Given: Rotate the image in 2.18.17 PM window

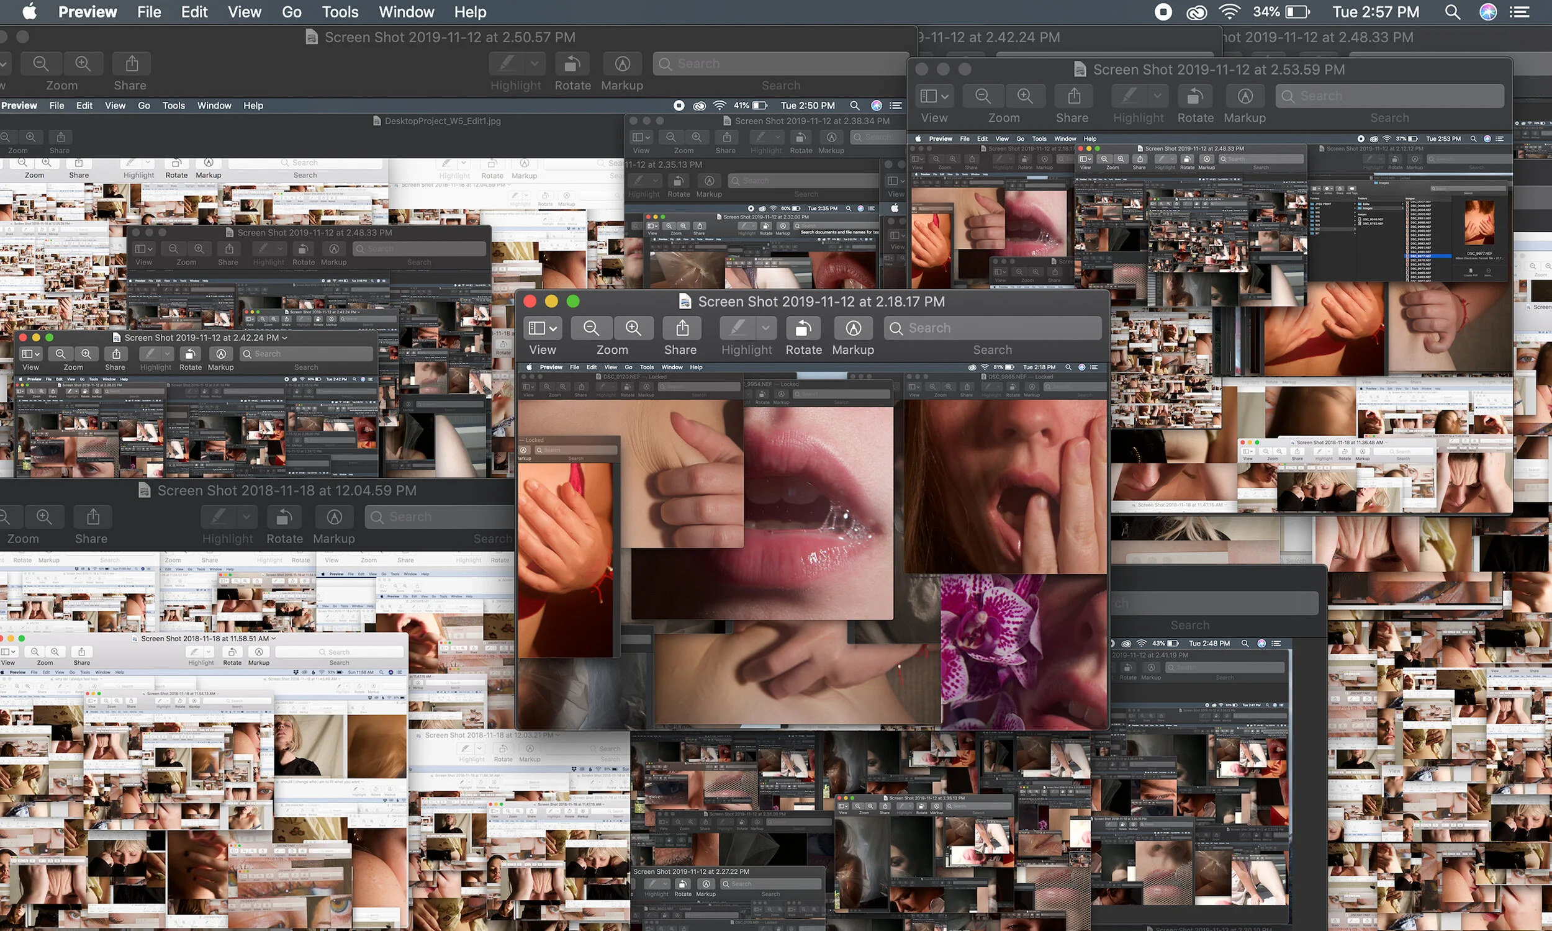Looking at the screenshot, I should [x=803, y=328].
